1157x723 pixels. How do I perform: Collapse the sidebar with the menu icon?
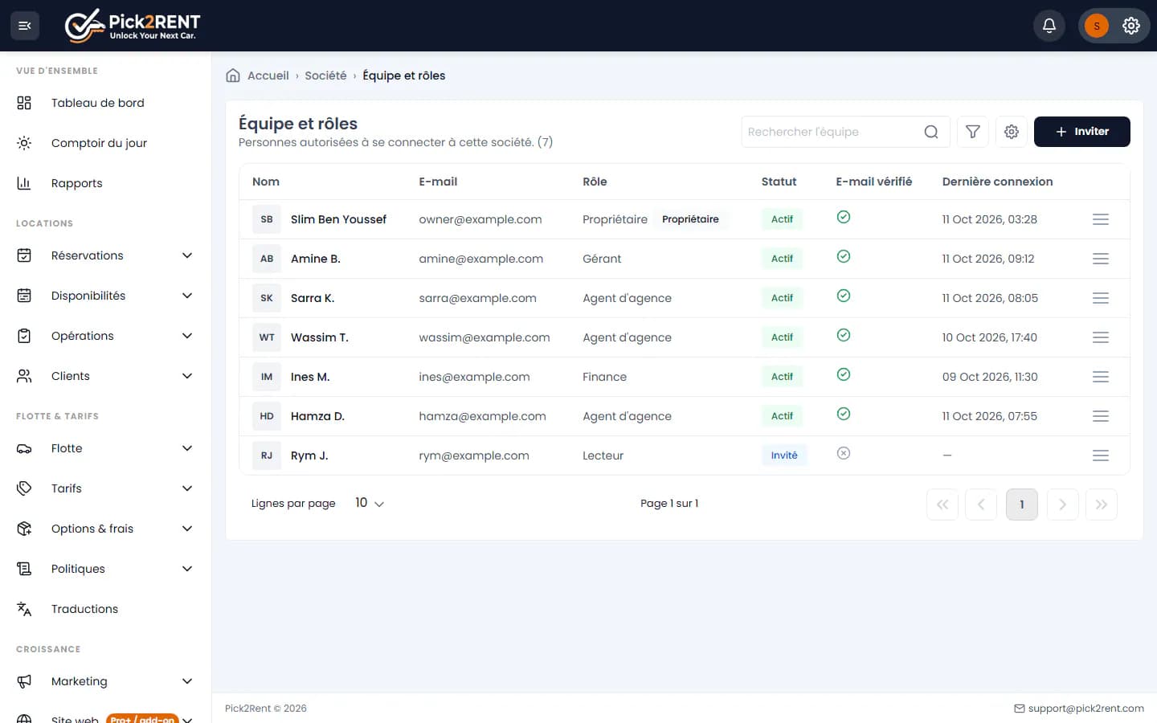(x=25, y=26)
